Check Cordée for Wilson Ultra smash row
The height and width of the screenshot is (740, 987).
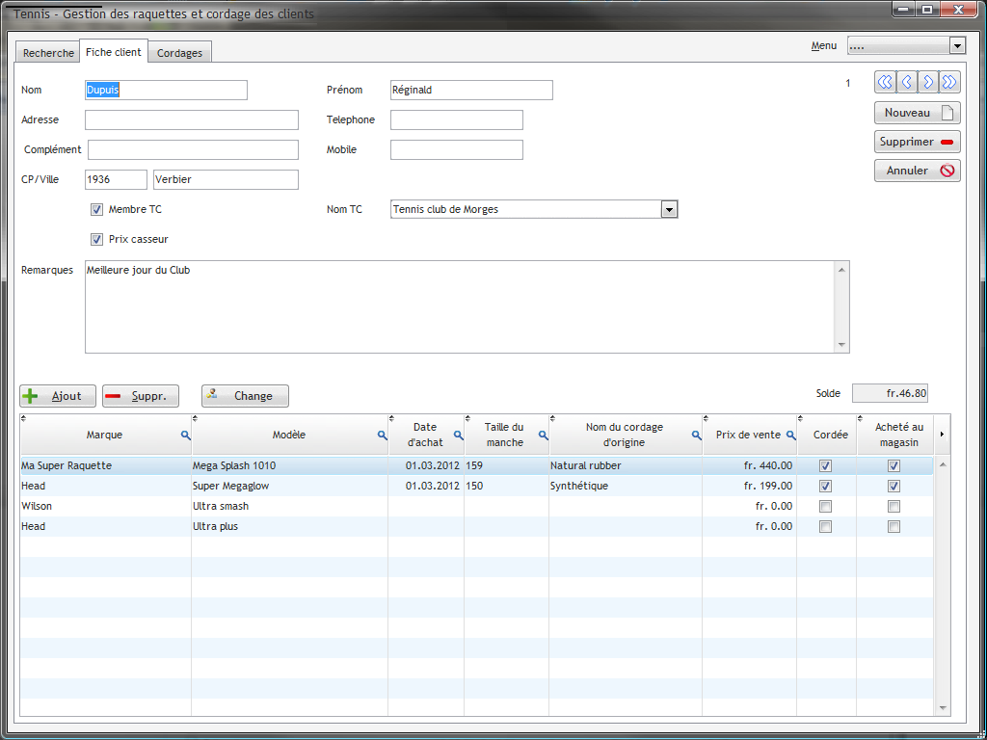(826, 506)
